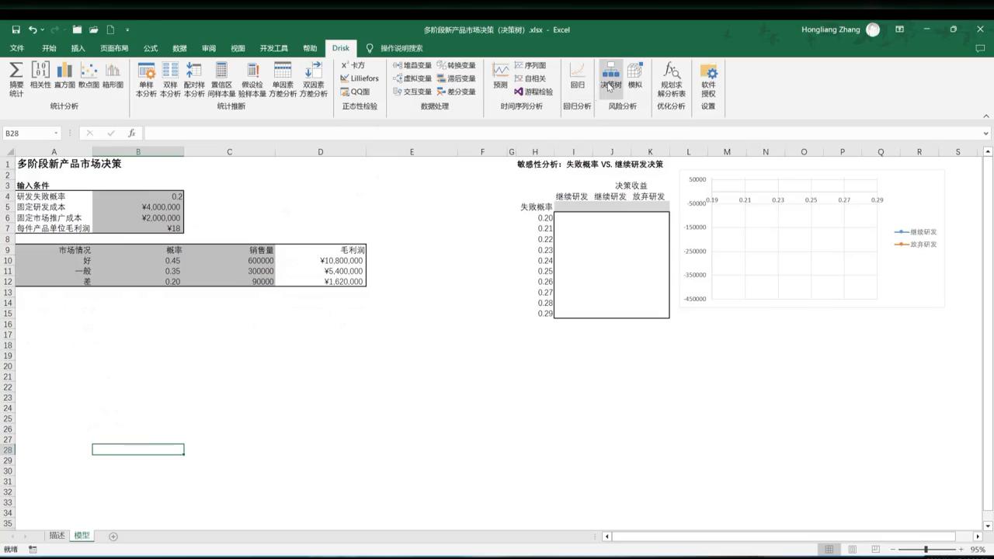Open 规划求解分析表 solver analysis

click(x=671, y=79)
